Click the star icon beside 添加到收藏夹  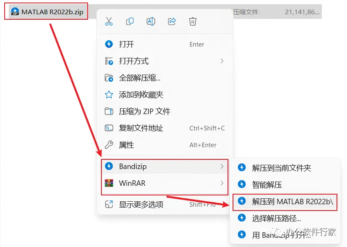[x=109, y=95]
